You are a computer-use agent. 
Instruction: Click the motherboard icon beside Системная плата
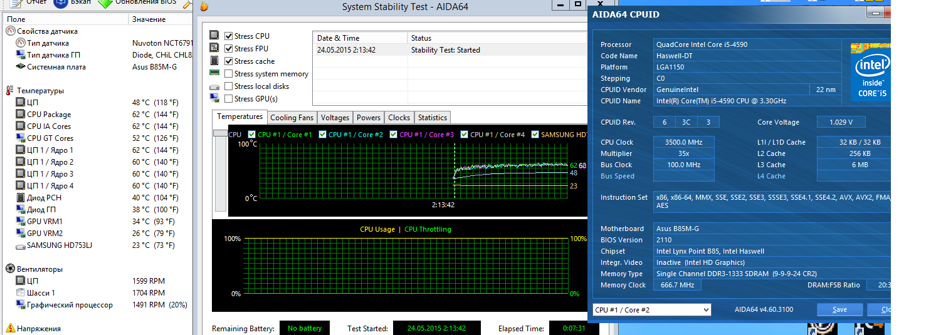pos(21,67)
